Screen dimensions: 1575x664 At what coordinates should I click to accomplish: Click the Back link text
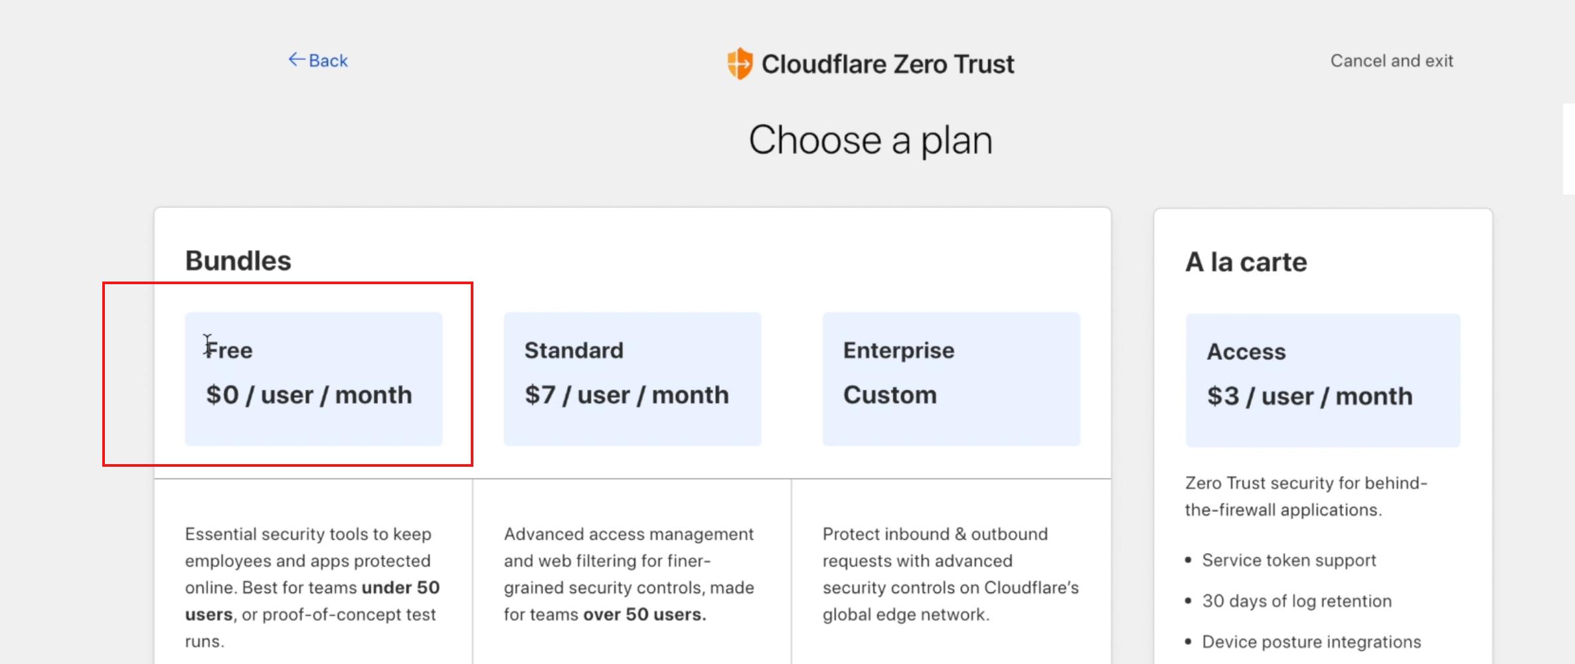click(328, 60)
